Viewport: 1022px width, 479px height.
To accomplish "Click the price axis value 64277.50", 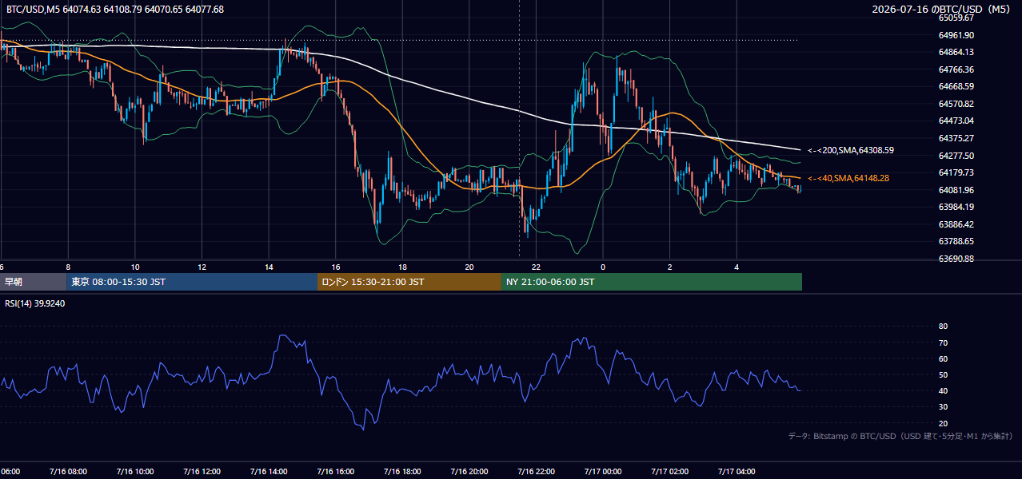I will click(x=956, y=156).
